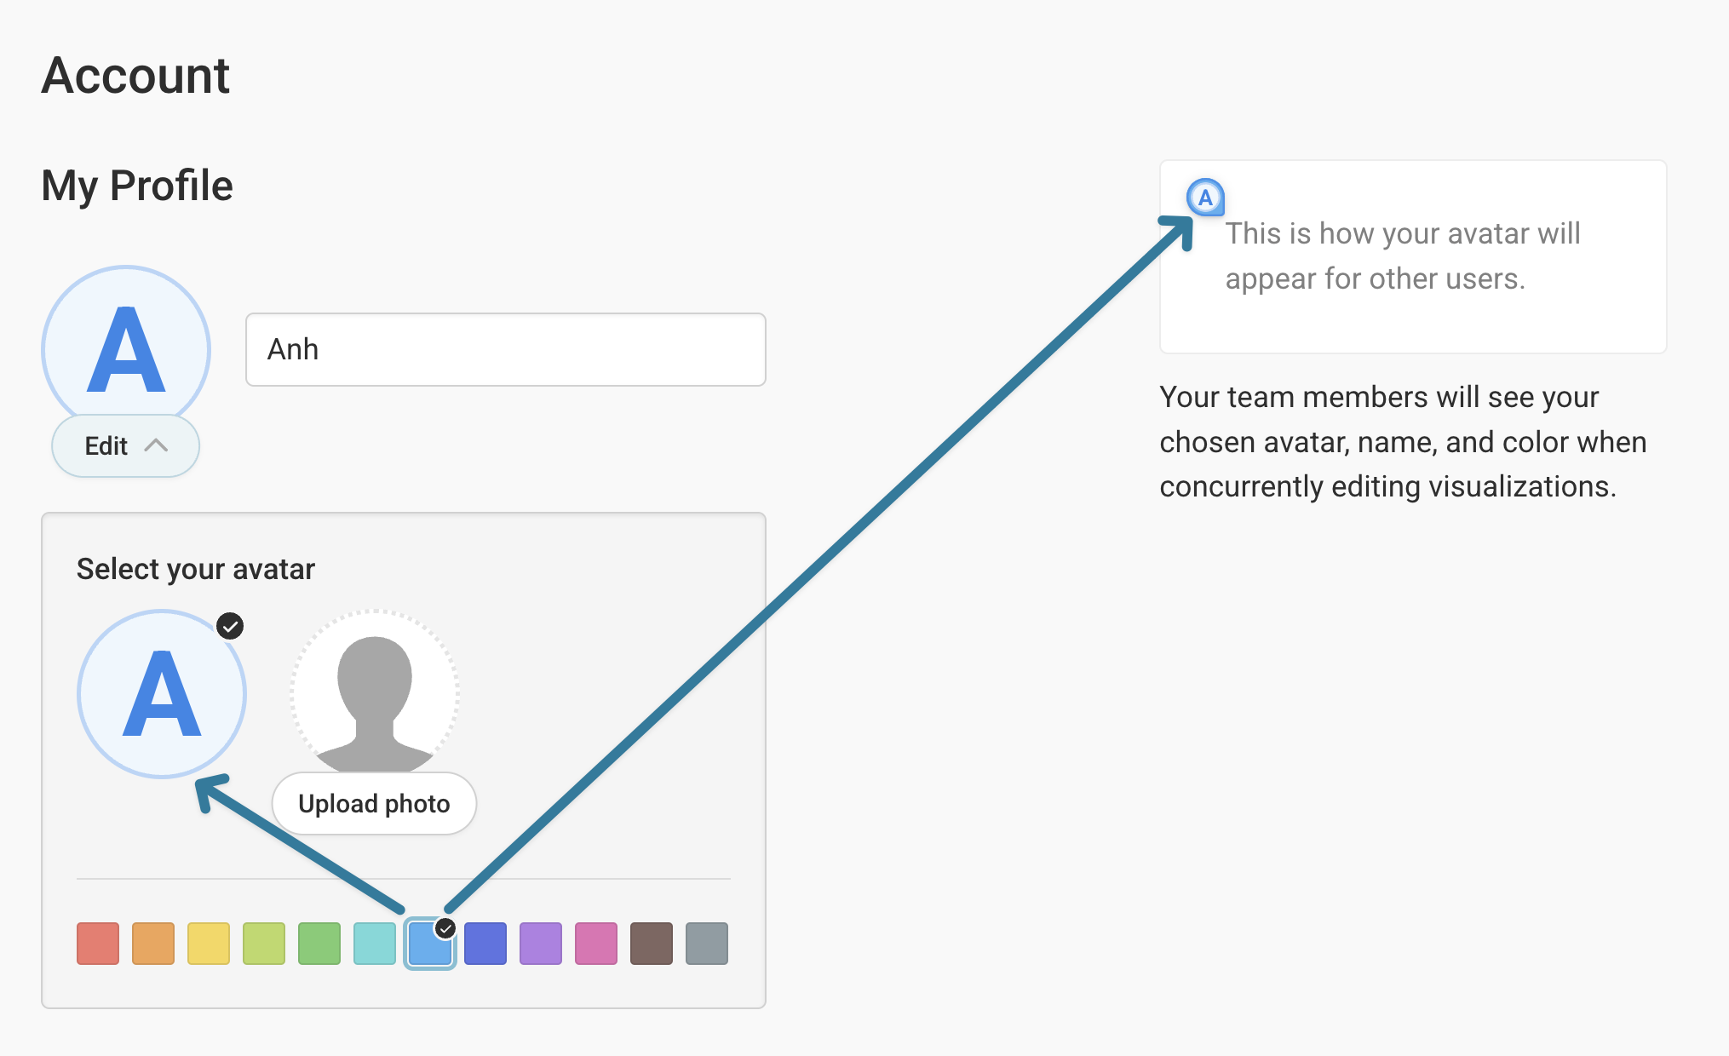Pick the lime green color swatch
This screenshot has height=1056, width=1729.
click(264, 943)
